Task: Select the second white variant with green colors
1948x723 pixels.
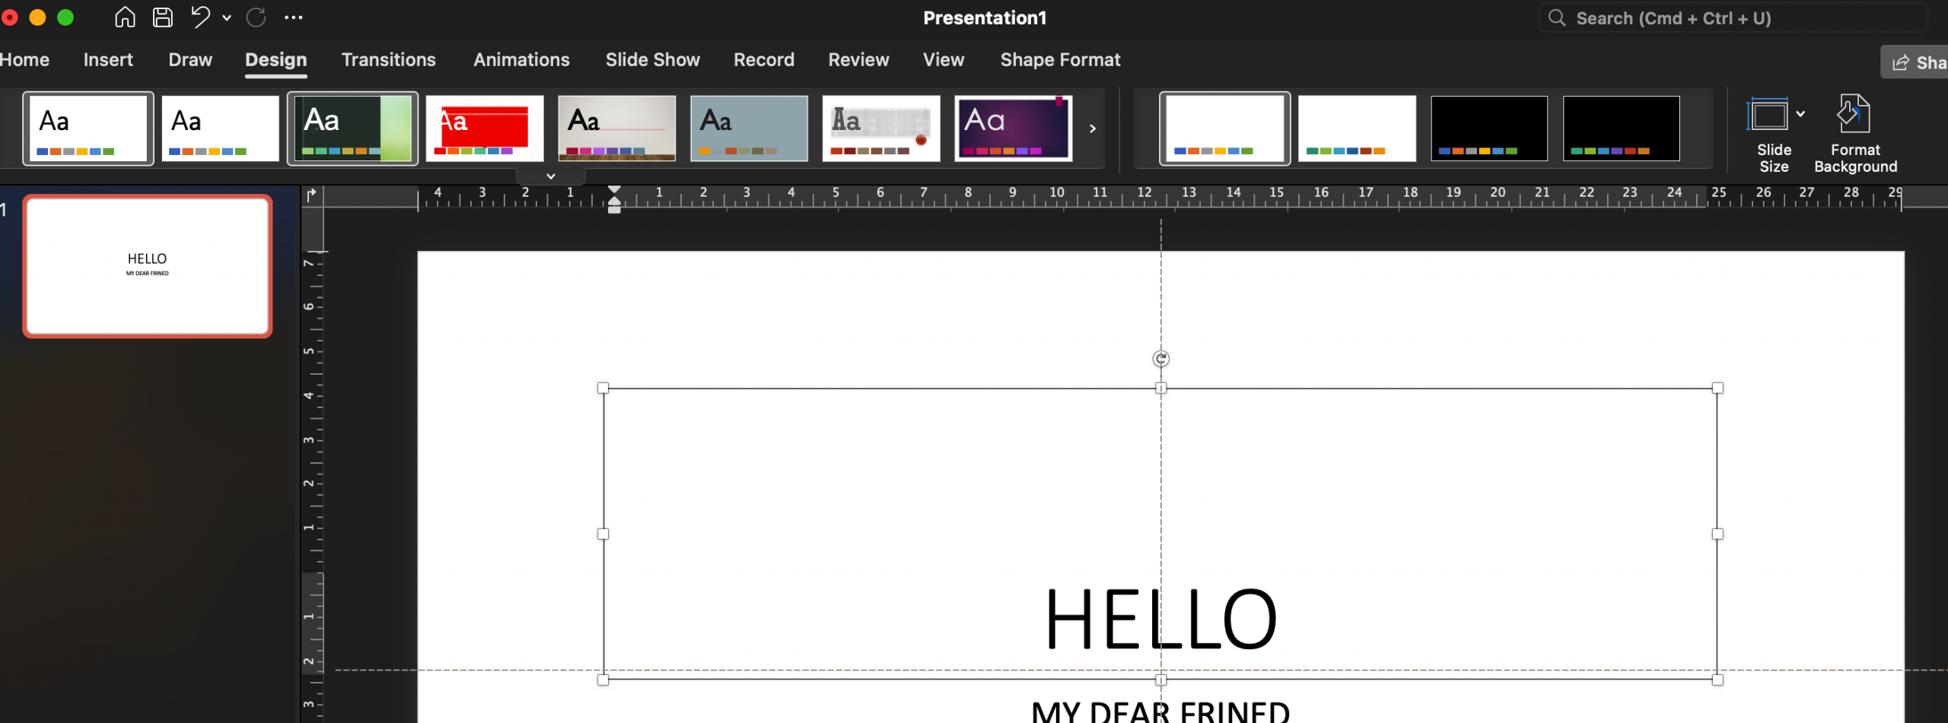Action: pos(1357,128)
